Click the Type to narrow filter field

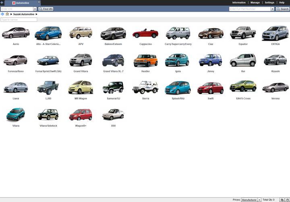click(19, 20)
